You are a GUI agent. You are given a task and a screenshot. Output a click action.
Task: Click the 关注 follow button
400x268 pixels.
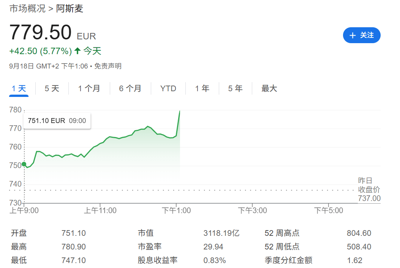click(x=361, y=35)
